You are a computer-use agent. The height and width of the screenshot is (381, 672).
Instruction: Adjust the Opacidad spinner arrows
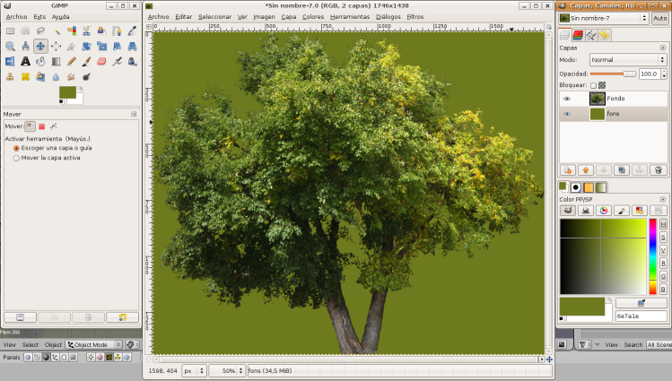664,74
